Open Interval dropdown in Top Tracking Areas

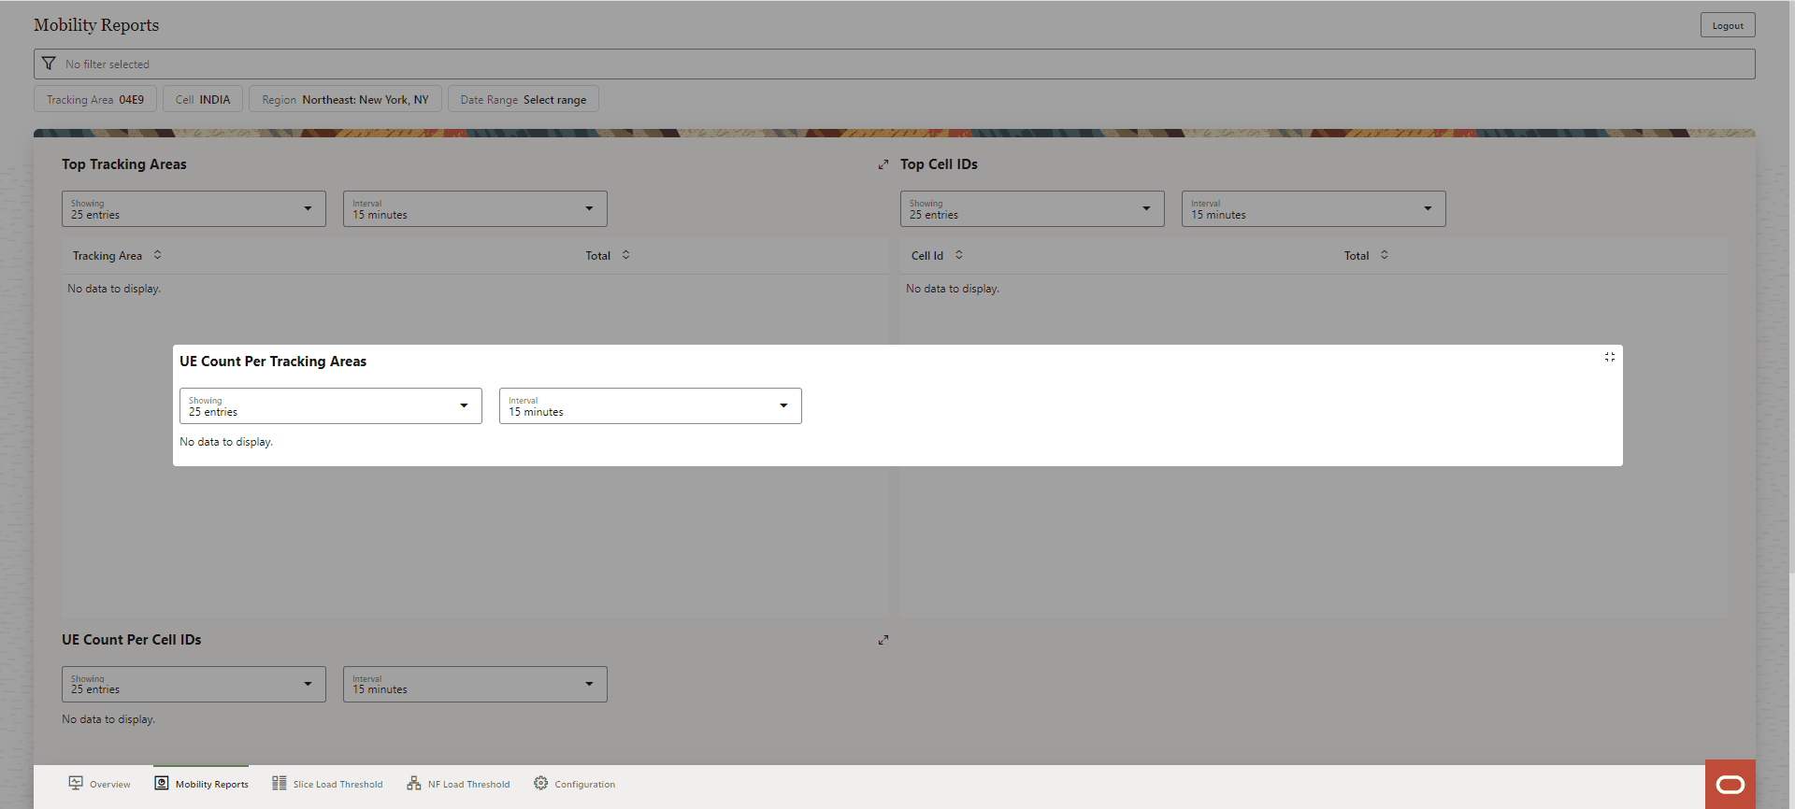[475, 209]
